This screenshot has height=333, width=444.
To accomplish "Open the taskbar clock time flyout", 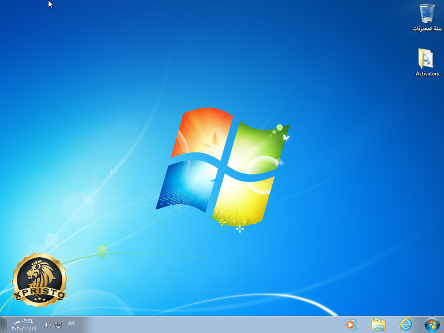I will click(x=24, y=321).
